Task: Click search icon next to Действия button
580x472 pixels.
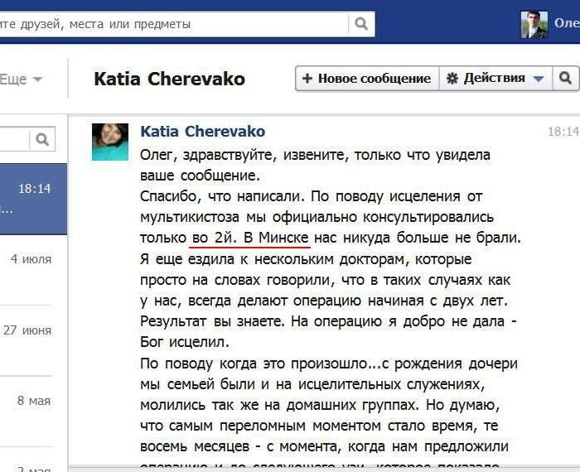Action: click(x=565, y=79)
